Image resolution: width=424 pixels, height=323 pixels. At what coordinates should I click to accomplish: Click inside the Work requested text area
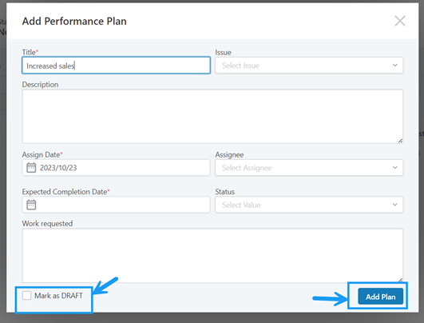213,255
